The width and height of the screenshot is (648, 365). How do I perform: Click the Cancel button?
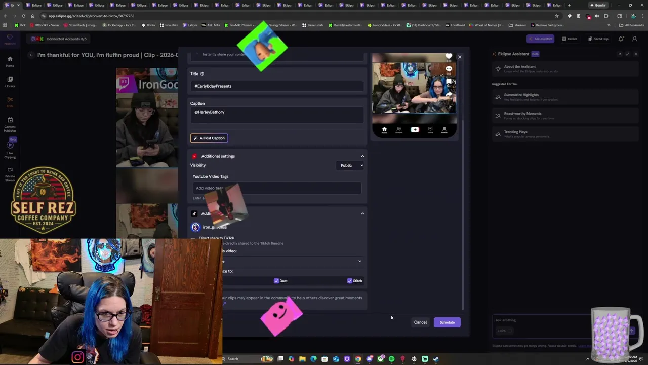[x=420, y=322]
